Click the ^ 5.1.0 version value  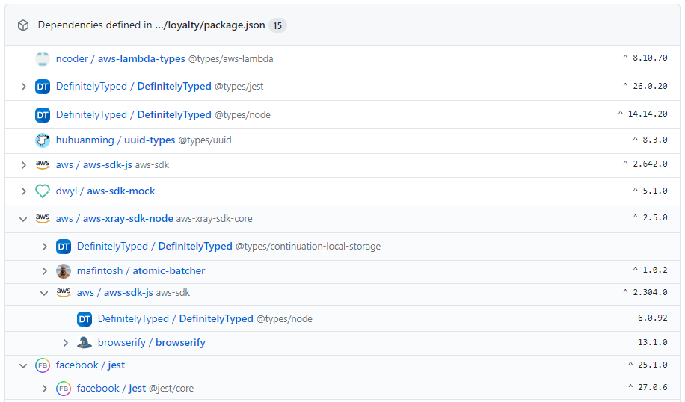[x=650, y=191]
